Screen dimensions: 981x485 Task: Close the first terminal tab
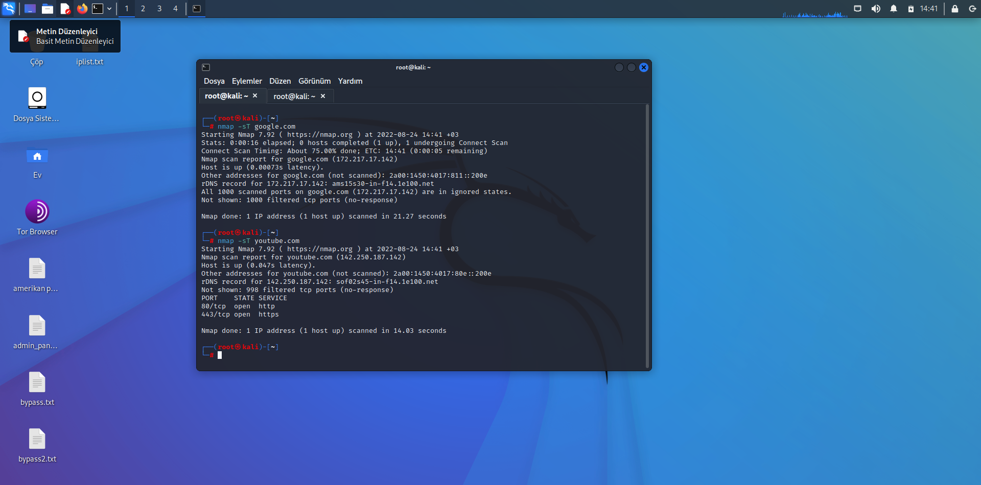tap(255, 96)
